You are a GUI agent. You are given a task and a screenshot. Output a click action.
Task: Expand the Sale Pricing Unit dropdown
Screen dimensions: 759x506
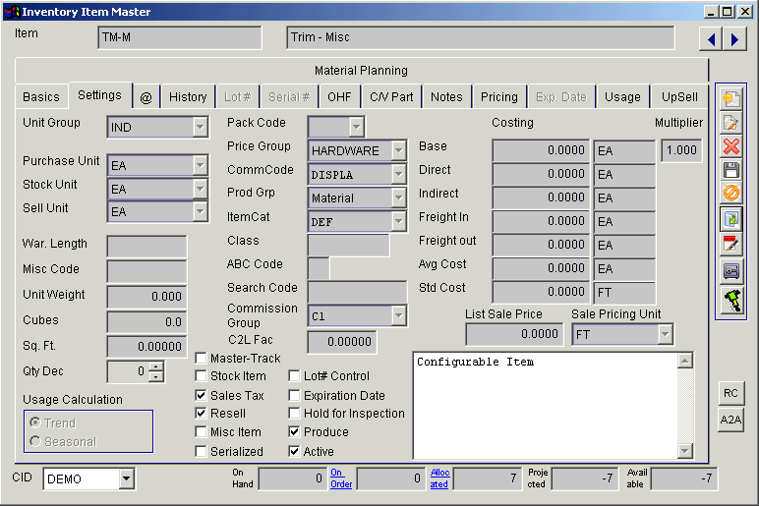(665, 335)
